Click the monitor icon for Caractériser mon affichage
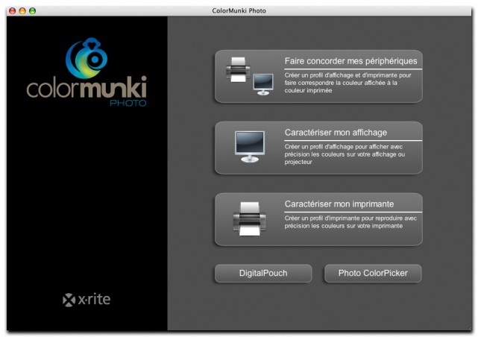Screen dimensions: 478x337 250,147
